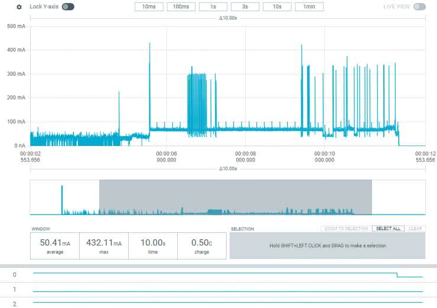Set the time window to 1min
Screen dimensions: 437x308
click(x=309, y=7)
